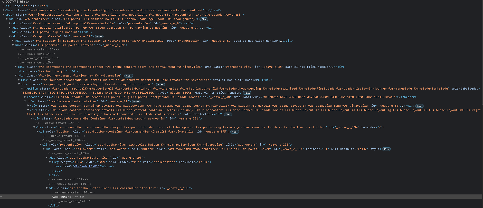Collapse the main fxs-panorama element

coord(13,45)
